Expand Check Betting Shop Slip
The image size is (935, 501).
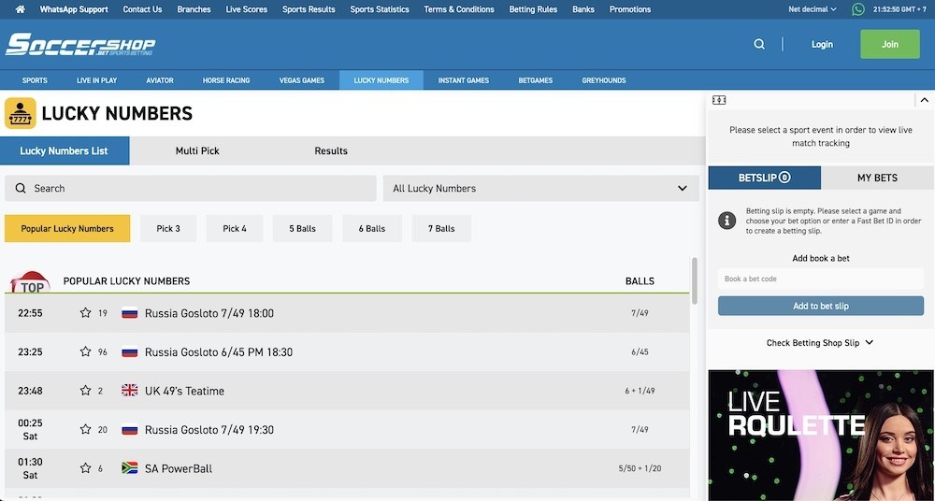tap(820, 343)
